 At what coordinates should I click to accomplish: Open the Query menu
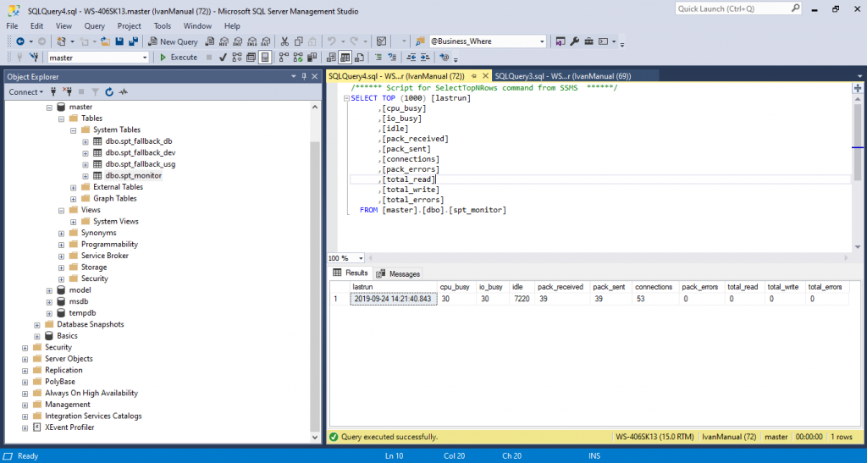coord(95,26)
